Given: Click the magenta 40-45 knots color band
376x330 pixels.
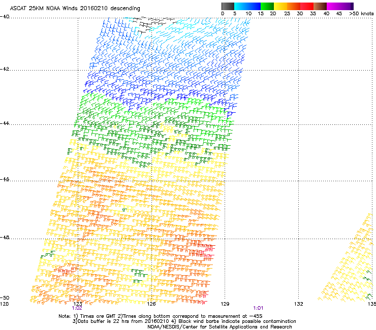Looking at the screenshot, I should point(332,6).
